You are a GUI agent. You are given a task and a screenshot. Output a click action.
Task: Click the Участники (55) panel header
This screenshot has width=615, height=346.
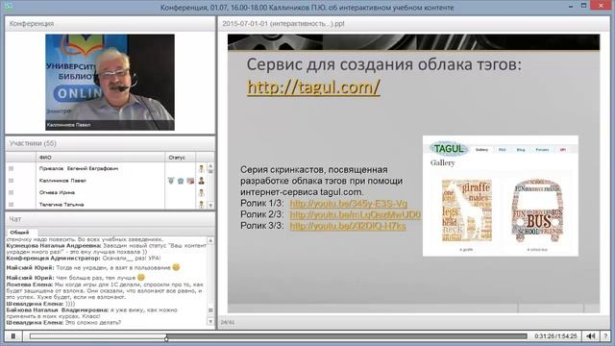[110, 143]
